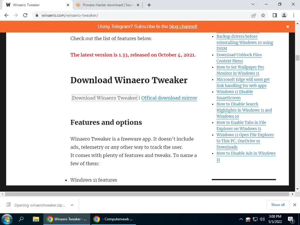
Task: Click the browser forward arrow
Action: (x=16, y=15)
